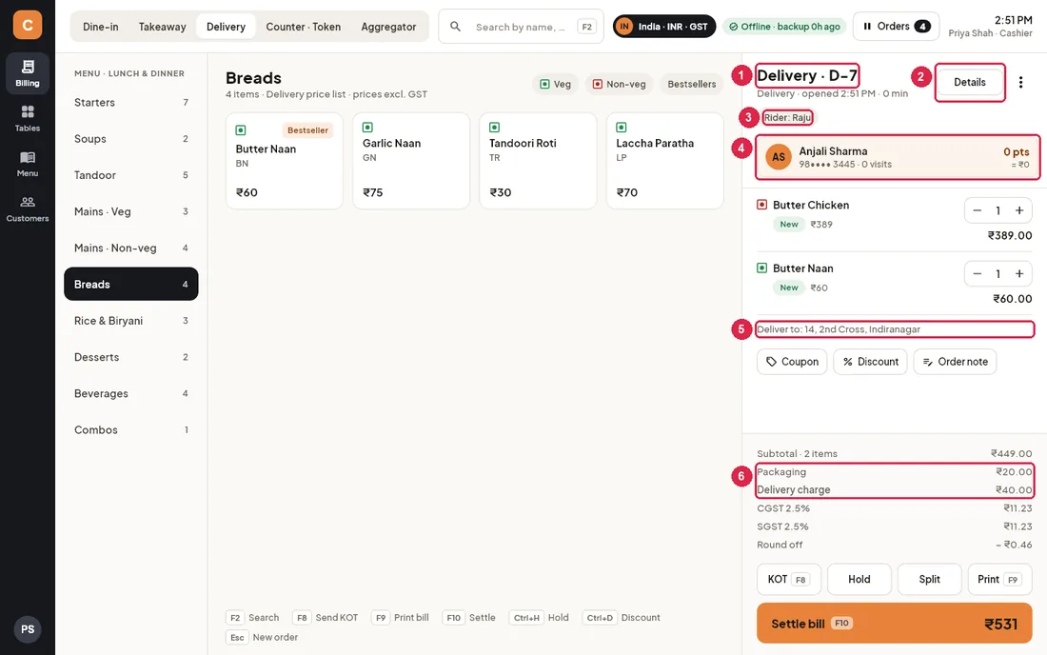Decrease Butter Chicken quantity
Screen dimensions: 1047x655
(977, 210)
